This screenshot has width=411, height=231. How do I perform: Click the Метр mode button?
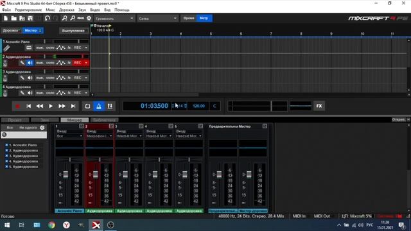(204, 19)
